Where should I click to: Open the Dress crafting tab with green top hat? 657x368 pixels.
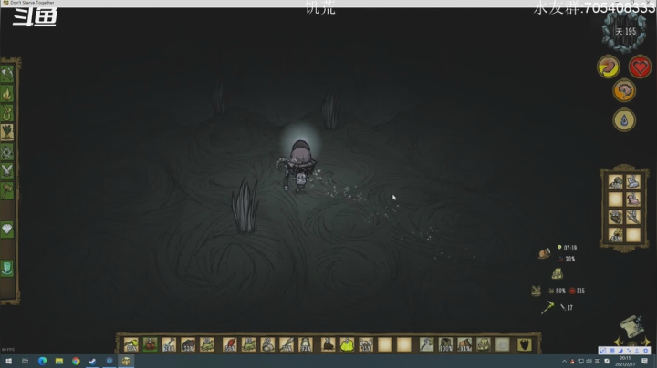click(x=7, y=268)
